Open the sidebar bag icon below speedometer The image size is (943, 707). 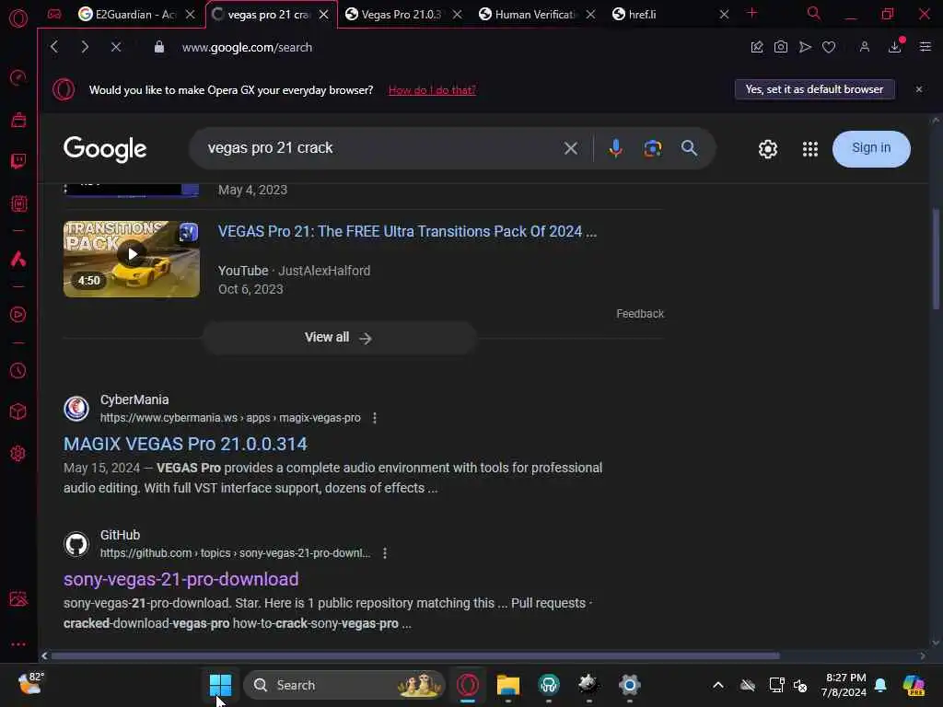pyautogui.click(x=18, y=120)
